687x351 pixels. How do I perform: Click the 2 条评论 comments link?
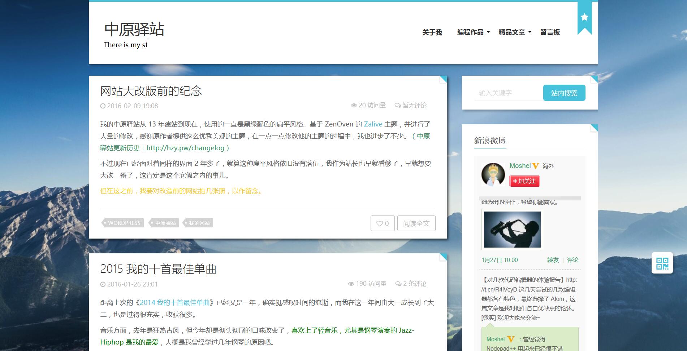coord(411,284)
